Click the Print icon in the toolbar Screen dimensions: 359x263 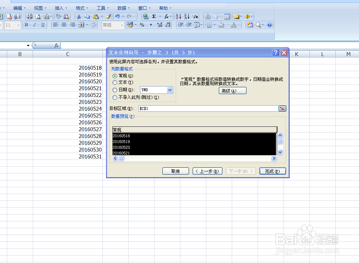(x=30, y=17)
